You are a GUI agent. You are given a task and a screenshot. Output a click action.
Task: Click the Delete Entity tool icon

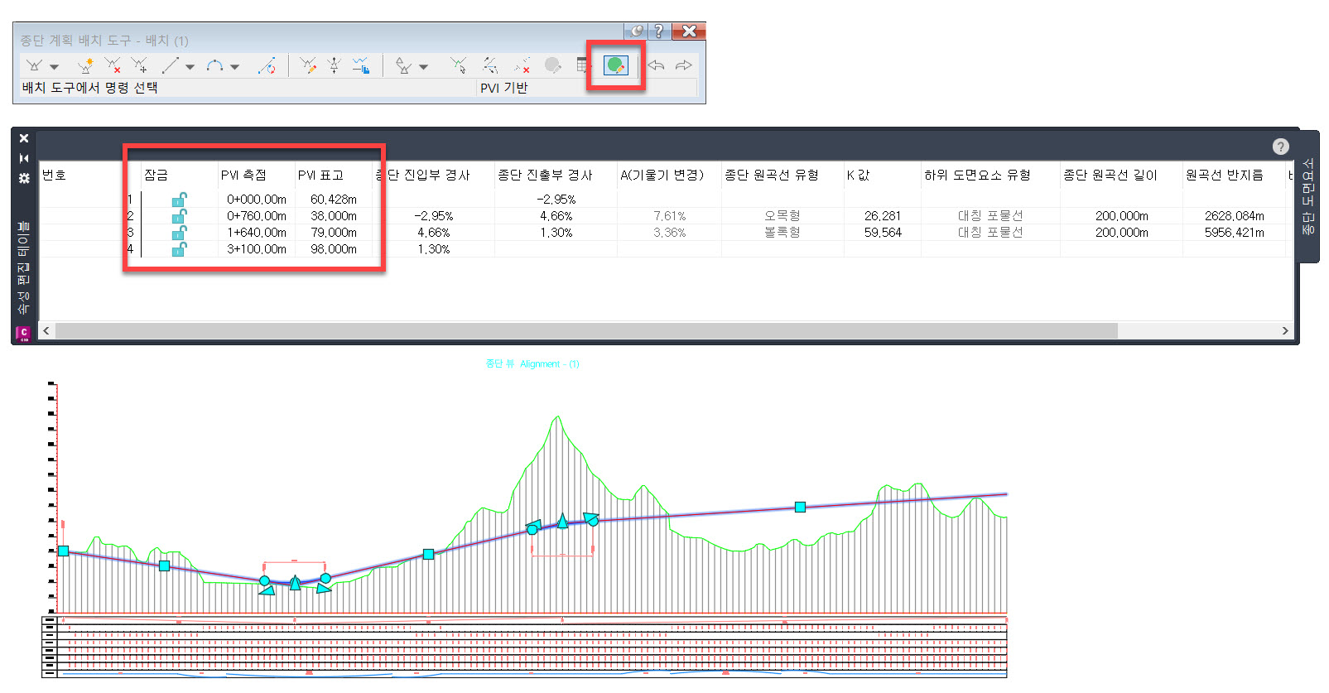click(522, 65)
